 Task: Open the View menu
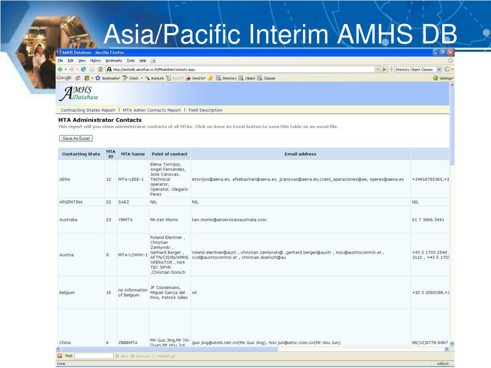tap(82, 61)
